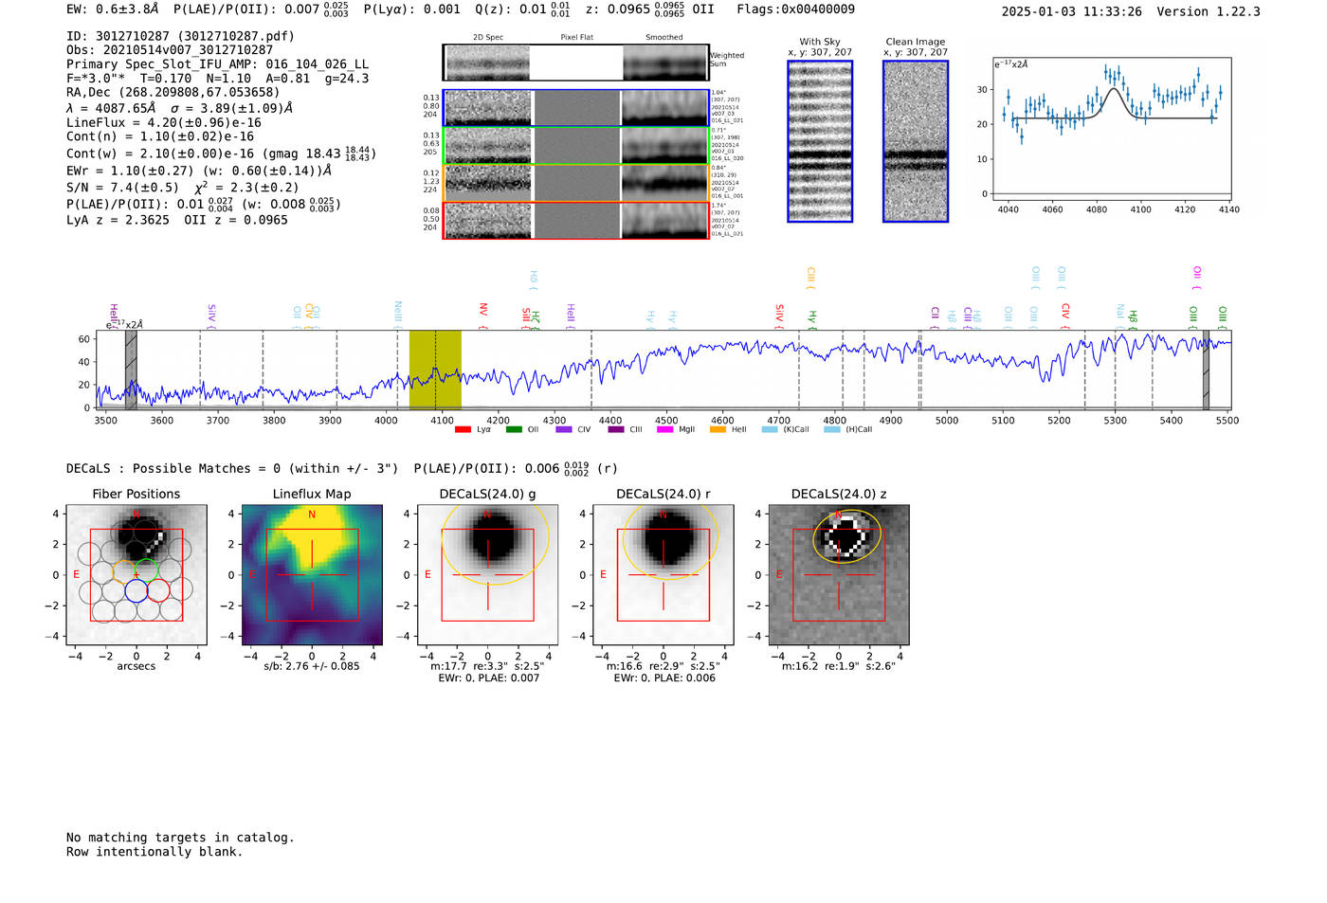1327x903 pixels.
Task: Click the green fiber circle in Fiber Positions
Action: point(147,570)
